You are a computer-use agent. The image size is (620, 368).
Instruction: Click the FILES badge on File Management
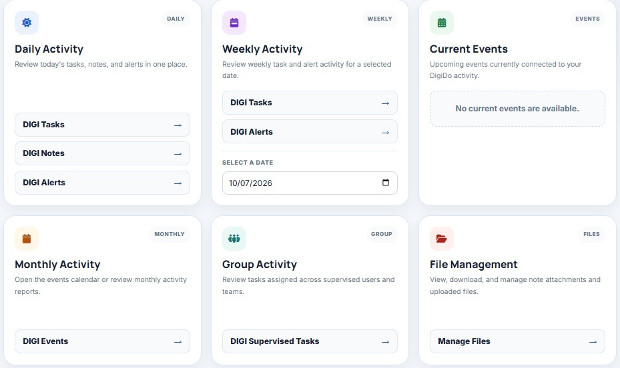[x=591, y=234]
